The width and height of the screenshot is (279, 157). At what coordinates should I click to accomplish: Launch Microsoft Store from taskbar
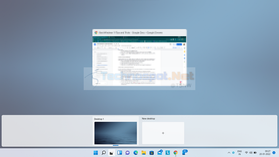151,153
